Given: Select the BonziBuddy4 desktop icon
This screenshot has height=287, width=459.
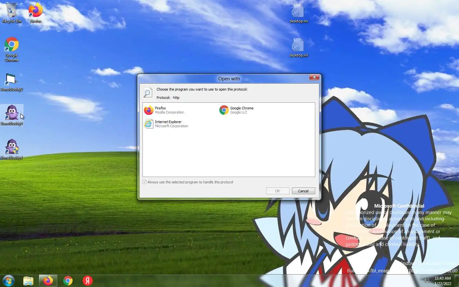Looking at the screenshot, I should pos(12,149).
